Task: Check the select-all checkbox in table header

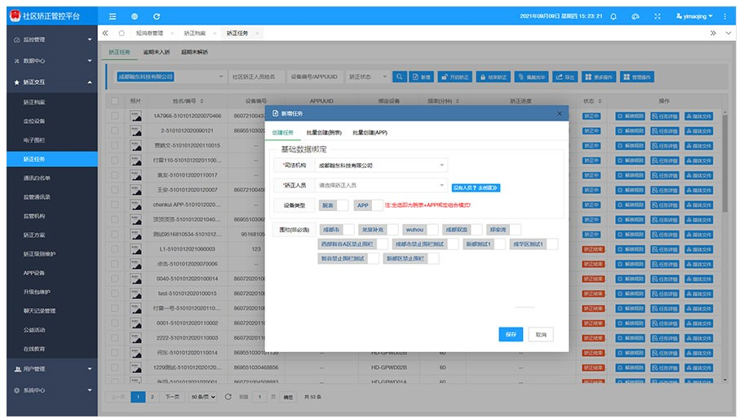Action: click(x=115, y=101)
